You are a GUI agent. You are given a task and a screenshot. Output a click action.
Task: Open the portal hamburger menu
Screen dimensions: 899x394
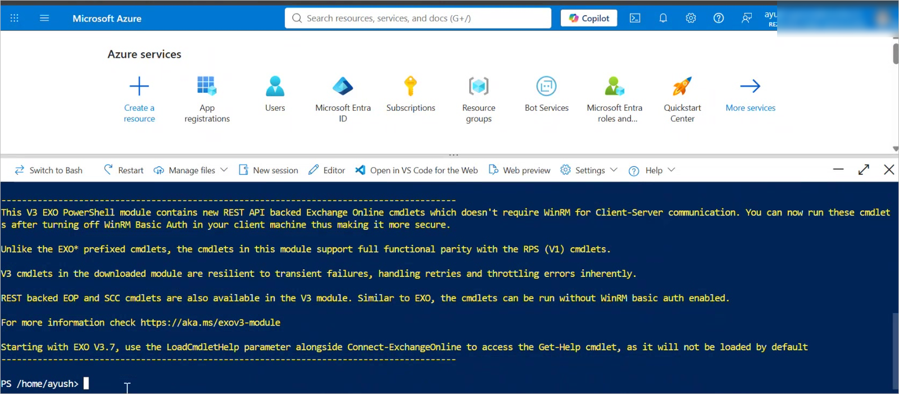[x=44, y=18]
